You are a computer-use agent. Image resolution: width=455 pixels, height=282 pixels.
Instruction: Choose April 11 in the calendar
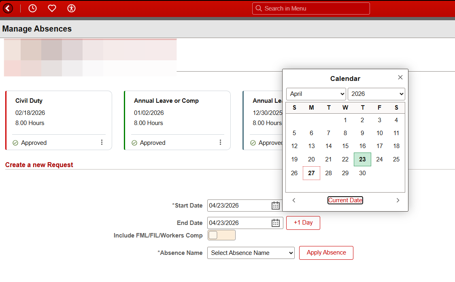point(396,133)
